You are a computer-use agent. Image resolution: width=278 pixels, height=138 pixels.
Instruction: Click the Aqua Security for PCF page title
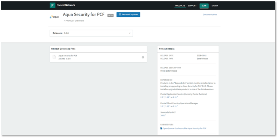[84, 14]
